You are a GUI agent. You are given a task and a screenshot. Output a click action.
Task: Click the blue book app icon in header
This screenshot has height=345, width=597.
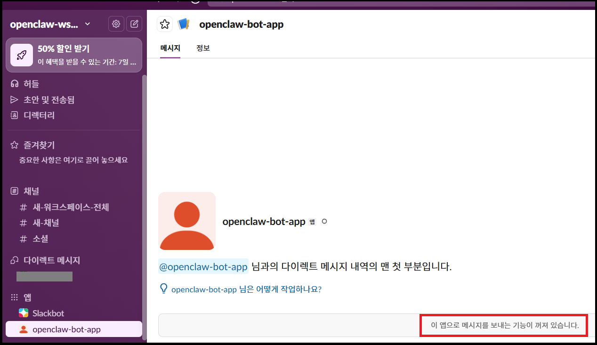coord(183,24)
